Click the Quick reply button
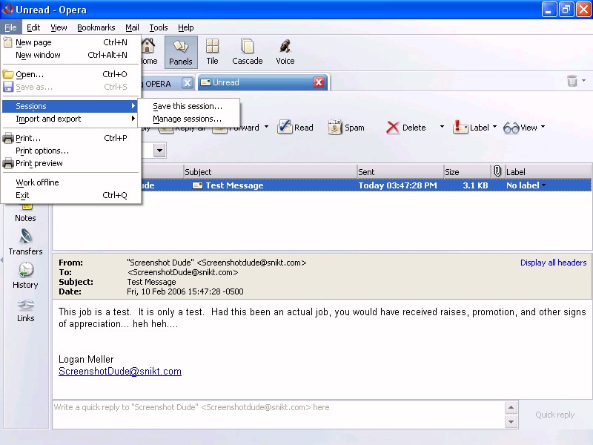 (554, 415)
